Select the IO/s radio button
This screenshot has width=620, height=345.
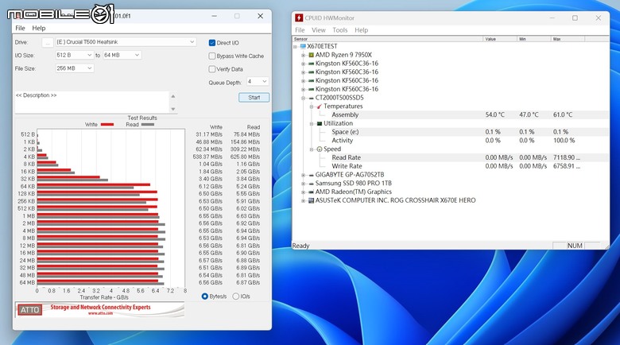pyautogui.click(x=236, y=297)
